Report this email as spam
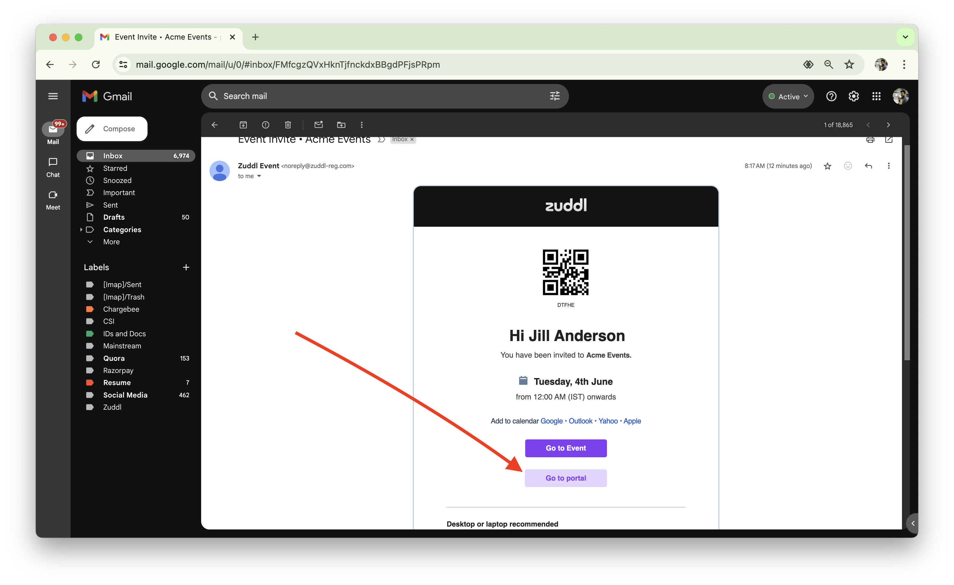Image resolution: width=954 pixels, height=585 pixels. [x=265, y=125]
